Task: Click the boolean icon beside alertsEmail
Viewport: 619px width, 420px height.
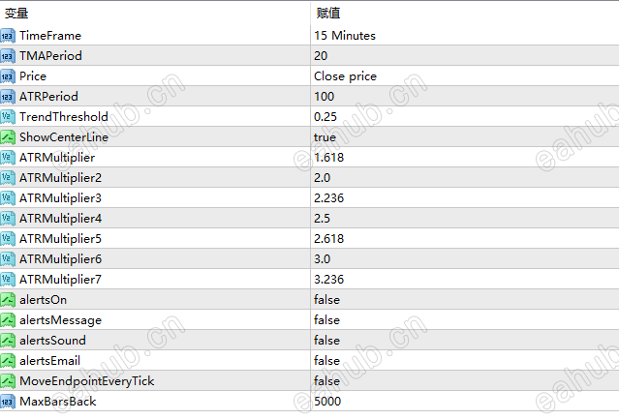Action: click(x=8, y=360)
